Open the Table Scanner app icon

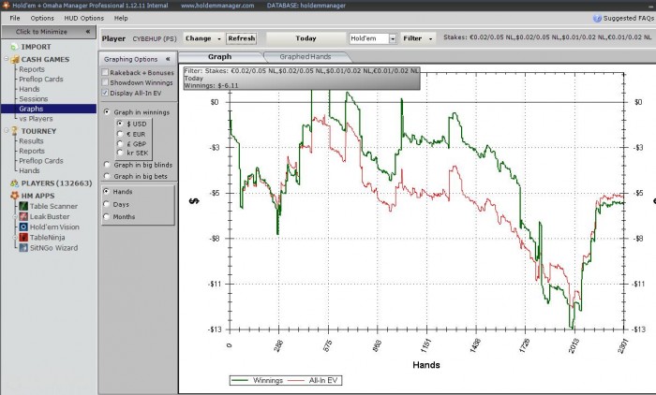(x=23, y=206)
